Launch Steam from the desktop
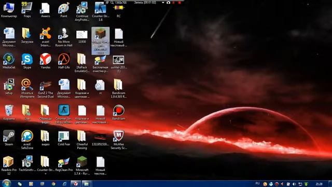This screenshot has width=332, height=187. (x=9, y=138)
